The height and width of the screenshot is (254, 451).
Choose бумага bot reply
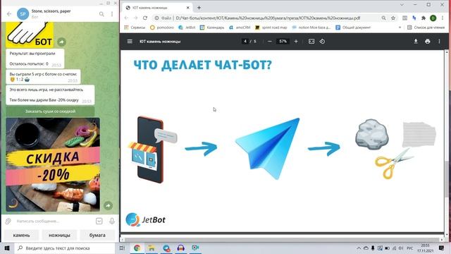coord(97,235)
